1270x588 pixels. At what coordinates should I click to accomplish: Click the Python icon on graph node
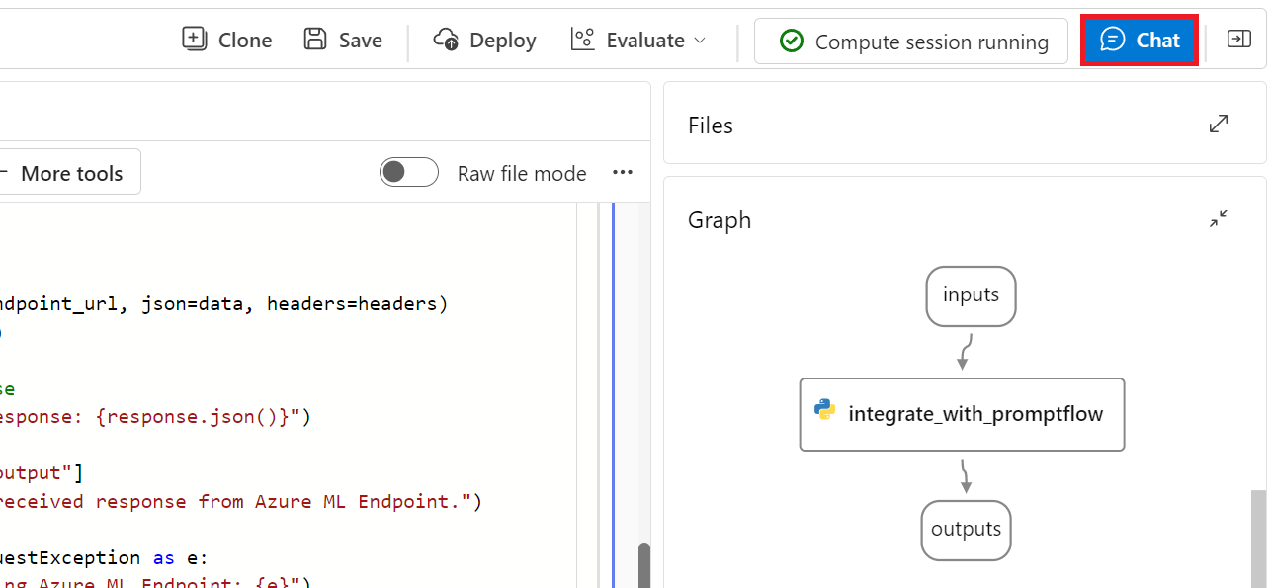824,410
